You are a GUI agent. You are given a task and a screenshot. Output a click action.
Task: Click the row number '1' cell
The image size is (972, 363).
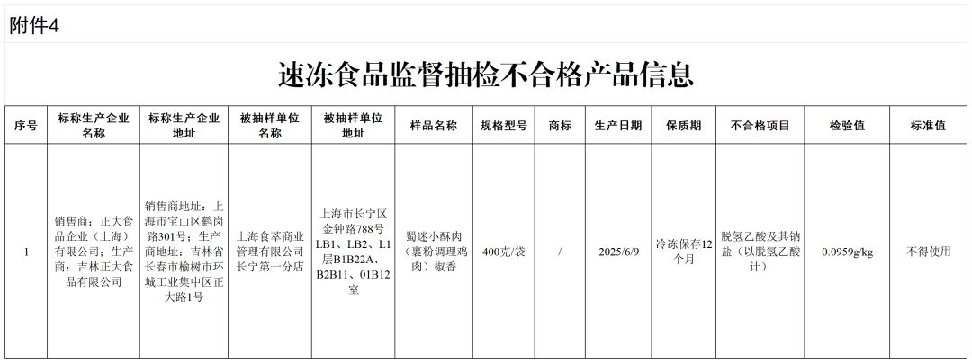[x=26, y=252]
